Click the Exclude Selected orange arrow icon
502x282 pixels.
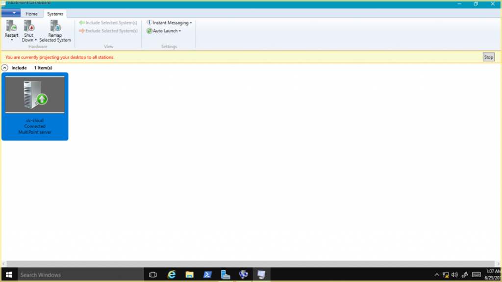(82, 31)
